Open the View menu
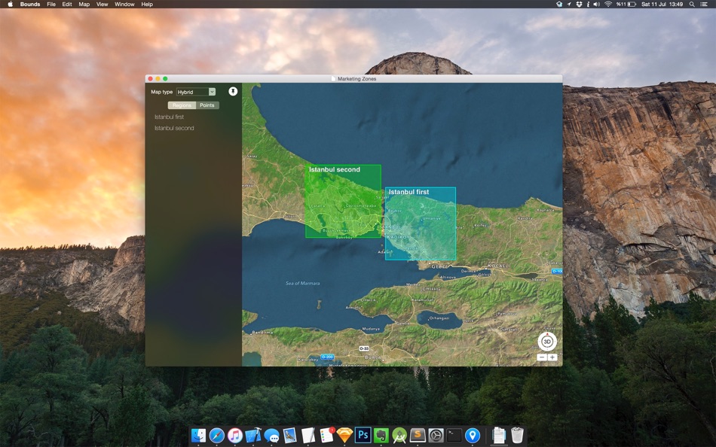This screenshot has height=447, width=716. click(102, 4)
